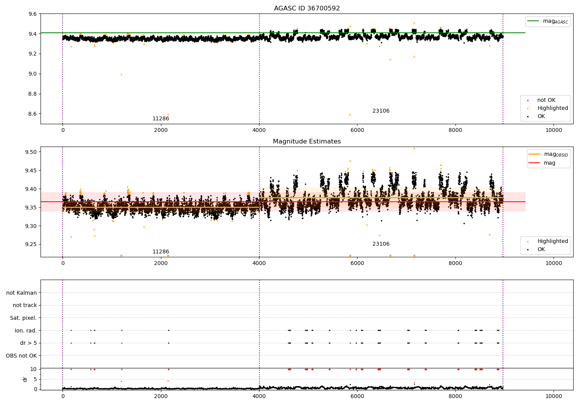Viewport: 579px width, 405px height.
Task: Click the '9.6' y-axis tick label
Action: click(x=33, y=14)
